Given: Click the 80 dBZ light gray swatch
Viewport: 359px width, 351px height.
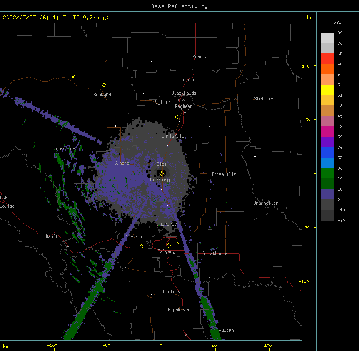Looking at the screenshot, I should (x=327, y=38).
